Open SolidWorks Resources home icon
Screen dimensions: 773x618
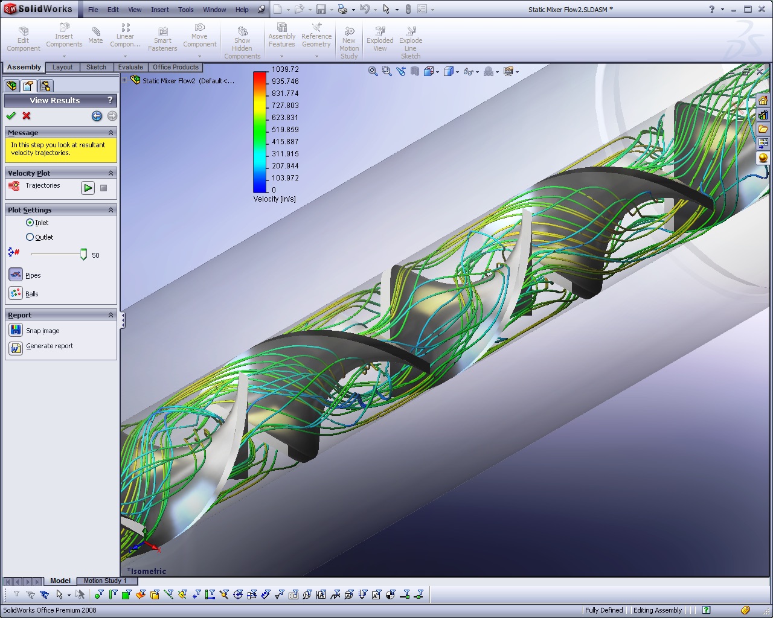(763, 100)
